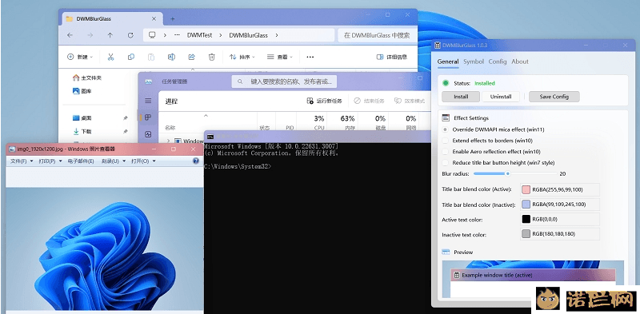Select Override DWMAPI mica effect option
Screen dimensions: 640x314
(x=446, y=129)
